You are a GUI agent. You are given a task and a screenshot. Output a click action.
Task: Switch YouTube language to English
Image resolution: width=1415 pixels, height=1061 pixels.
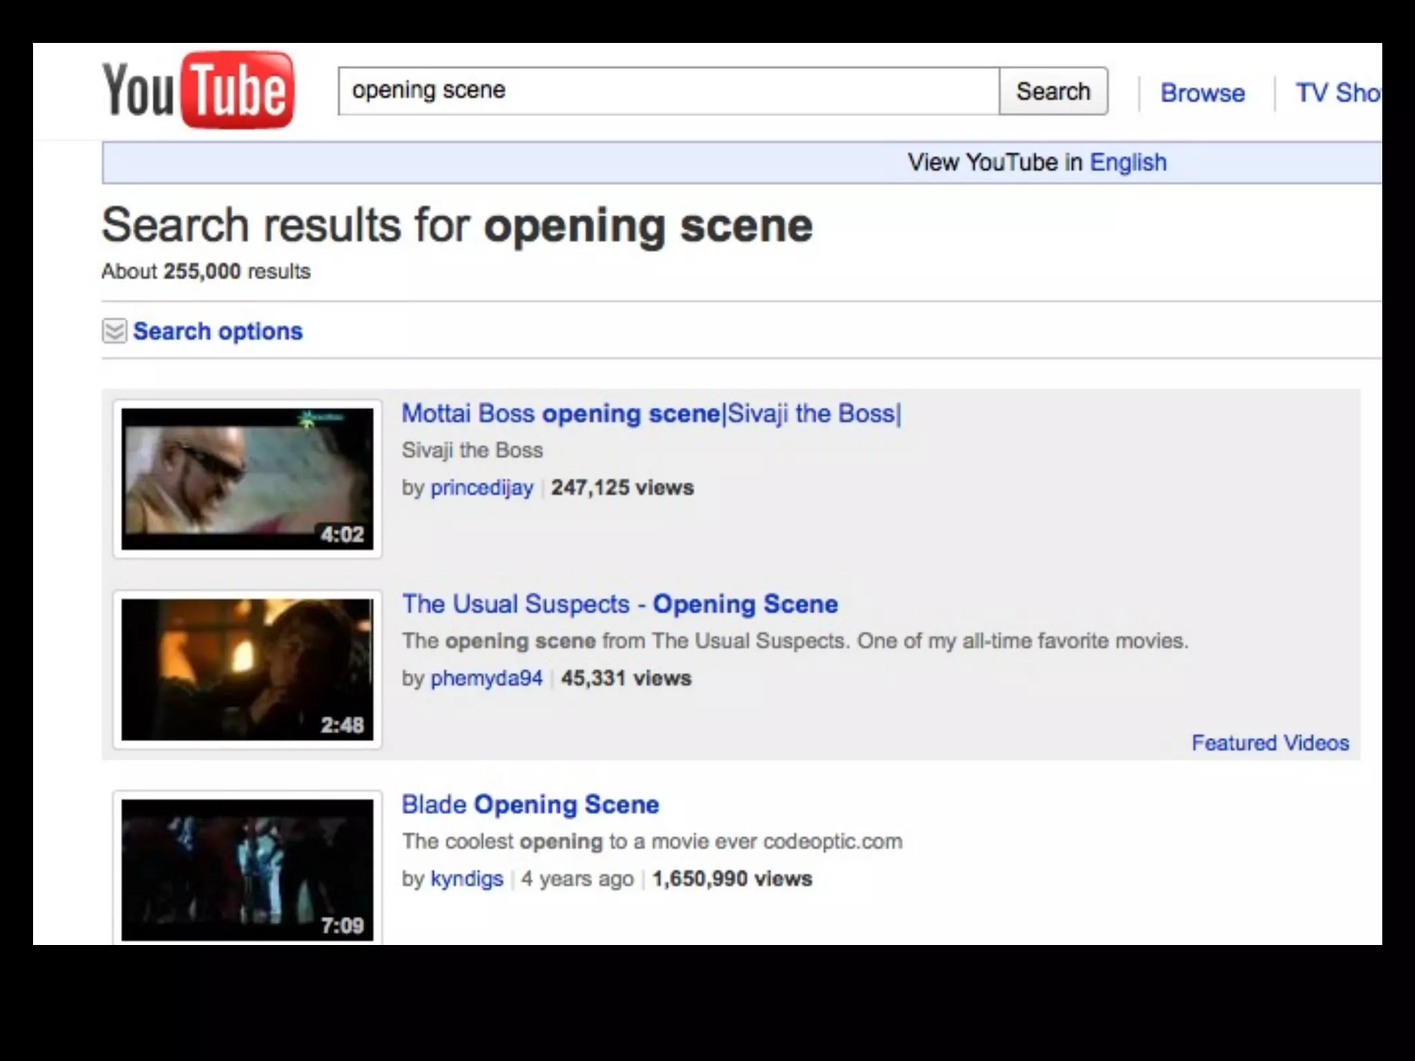click(x=1128, y=162)
